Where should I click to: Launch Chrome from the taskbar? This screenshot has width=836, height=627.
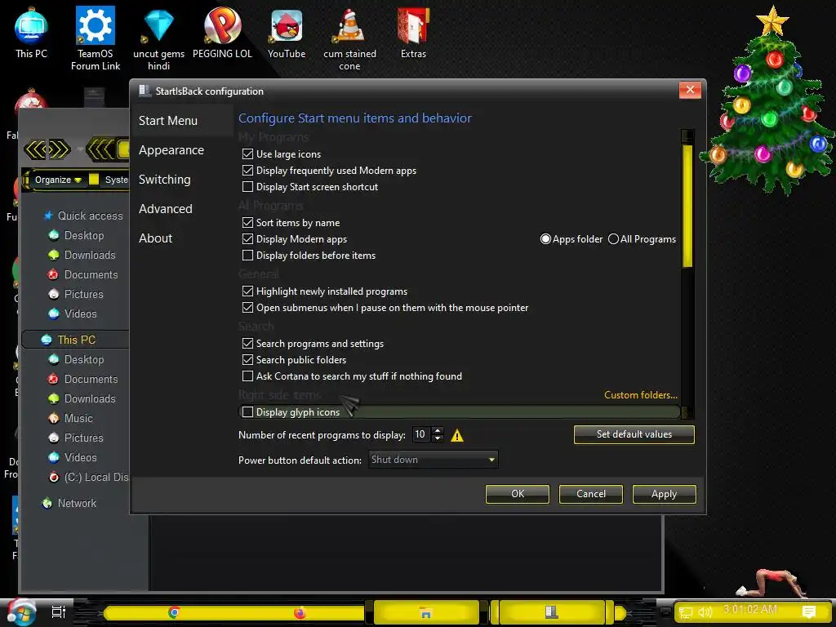[x=173, y=612]
